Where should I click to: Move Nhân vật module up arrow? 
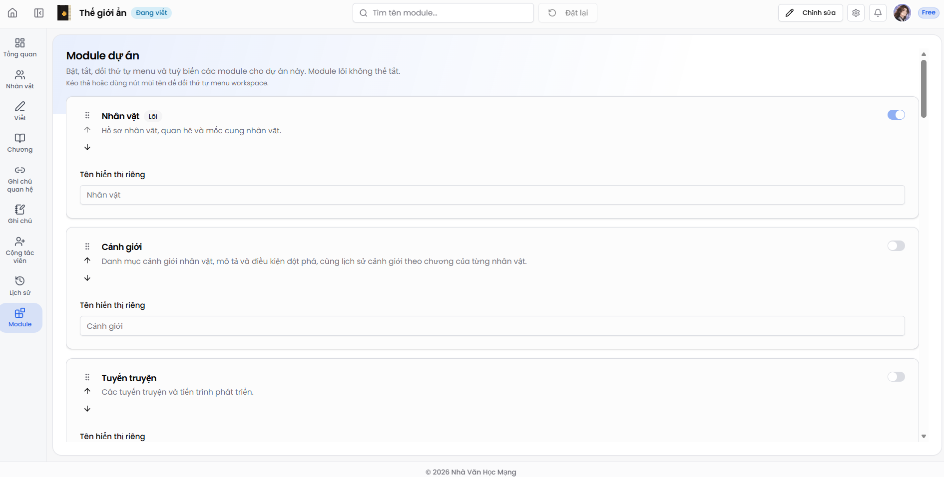[x=87, y=130]
